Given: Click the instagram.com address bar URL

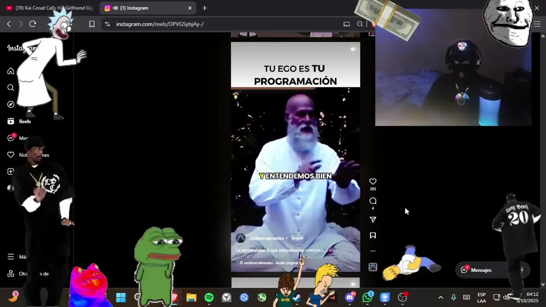Looking at the screenshot, I should point(160,24).
